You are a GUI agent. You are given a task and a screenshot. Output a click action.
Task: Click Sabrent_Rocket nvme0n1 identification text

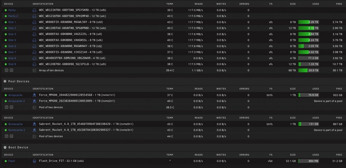86,124
